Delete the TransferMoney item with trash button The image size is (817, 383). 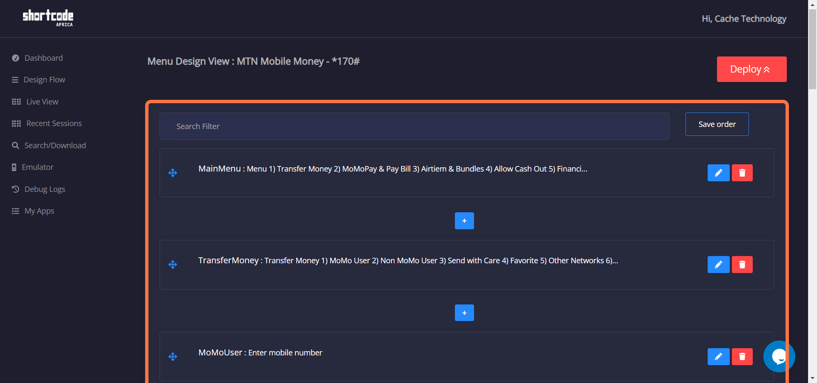pos(742,265)
